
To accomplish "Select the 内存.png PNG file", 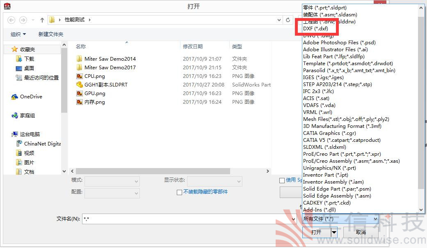I will click(90, 102).
